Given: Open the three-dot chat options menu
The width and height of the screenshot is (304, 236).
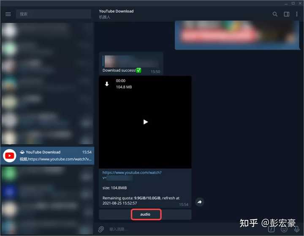Looking at the screenshot, I should [x=297, y=14].
